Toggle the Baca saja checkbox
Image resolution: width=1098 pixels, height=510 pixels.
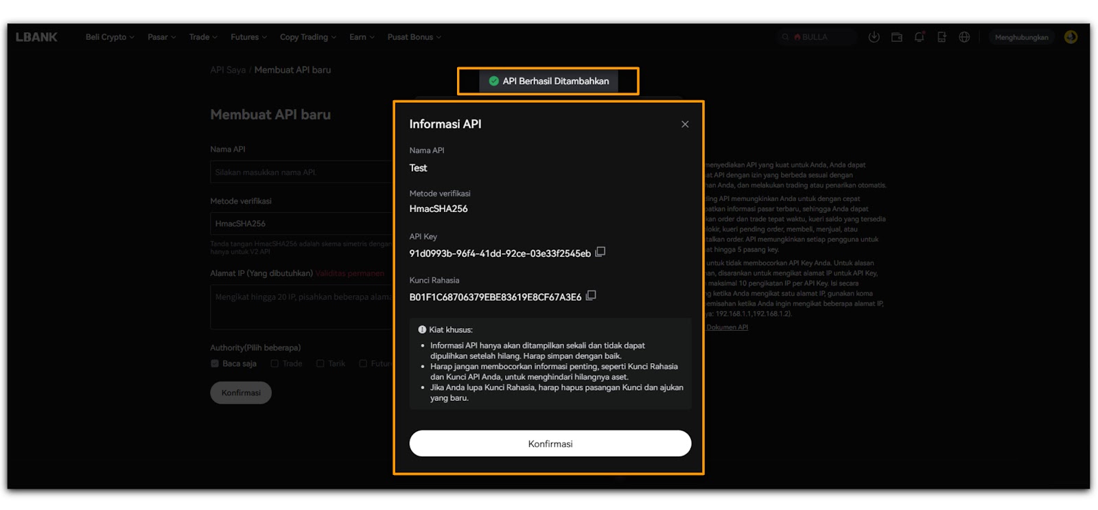click(215, 364)
